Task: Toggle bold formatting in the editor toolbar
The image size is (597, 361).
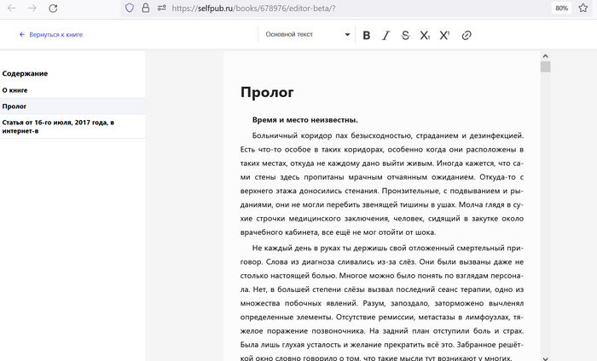Action: coord(367,35)
